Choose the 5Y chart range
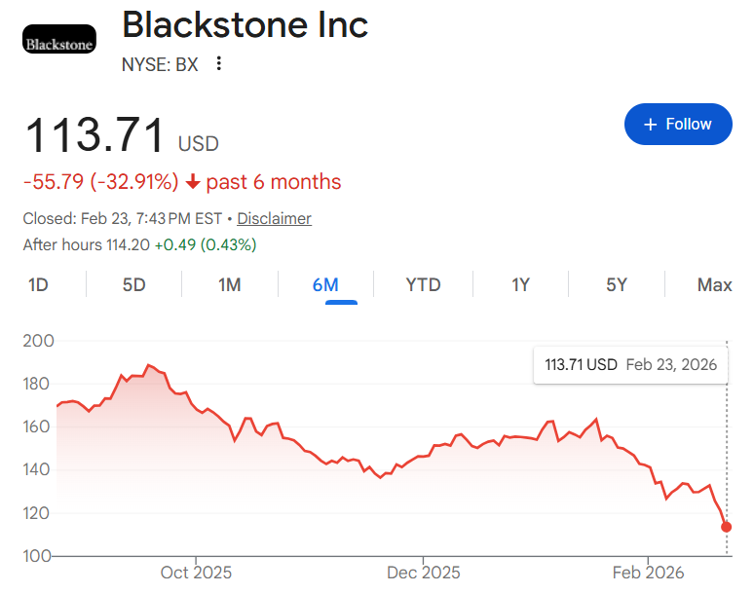 click(617, 285)
